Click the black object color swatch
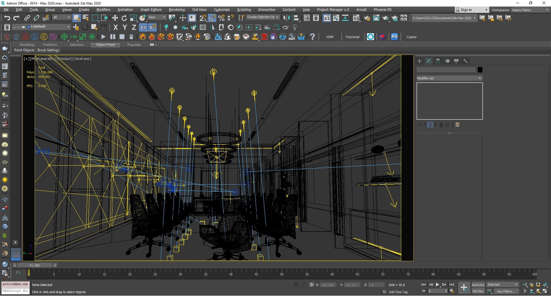551x298 pixels. [x=480, y=70]
